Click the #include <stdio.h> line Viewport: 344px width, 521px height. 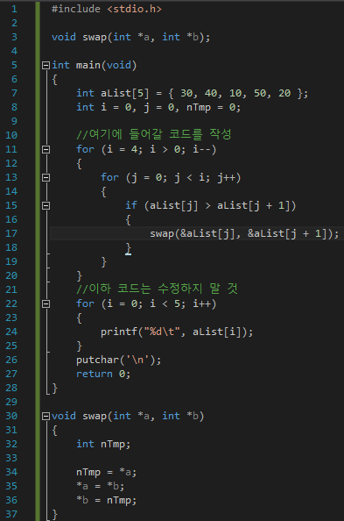(107, 9)
